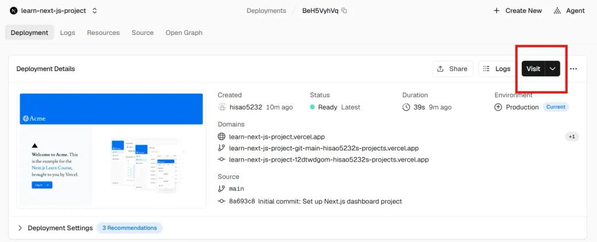Click the list icon in Logs button
The width and height of the screenshot is (597, 242).
[486, 69]
